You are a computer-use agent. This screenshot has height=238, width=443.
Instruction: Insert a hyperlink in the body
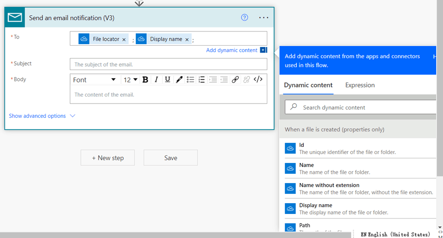point(235,79)
